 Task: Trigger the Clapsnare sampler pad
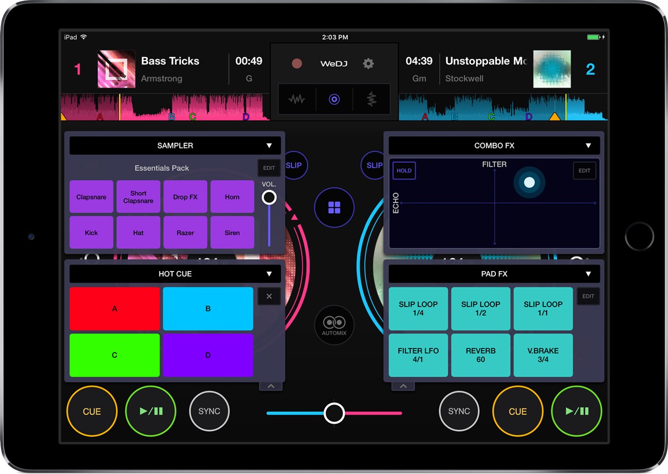tap(91, 197)
